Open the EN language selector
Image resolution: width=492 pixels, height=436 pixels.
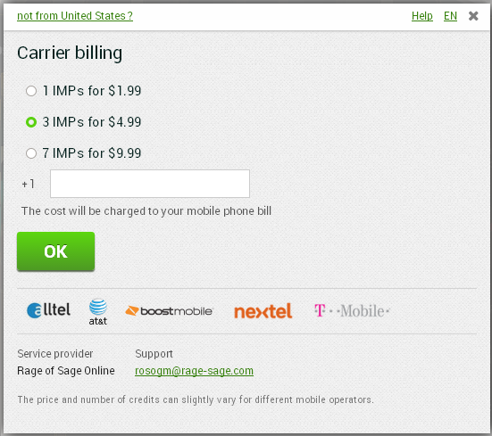point(450,16)
